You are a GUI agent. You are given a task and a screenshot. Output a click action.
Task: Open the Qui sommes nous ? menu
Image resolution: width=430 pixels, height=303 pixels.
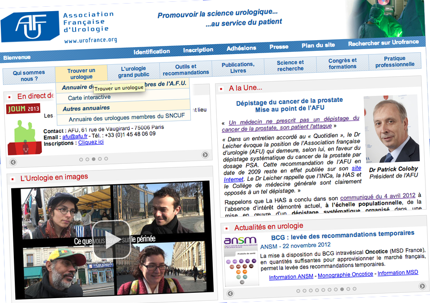[x=29, y=75]
